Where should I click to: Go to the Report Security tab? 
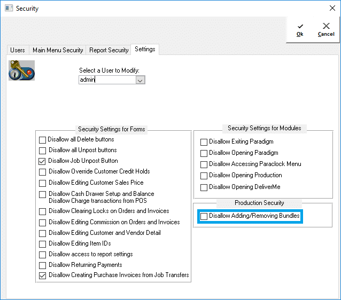108,50
